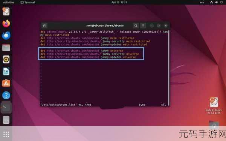Open the SSD drive dock icon
Image resolution: width=226 pixels, height=141 pixels.
point(6,120)
